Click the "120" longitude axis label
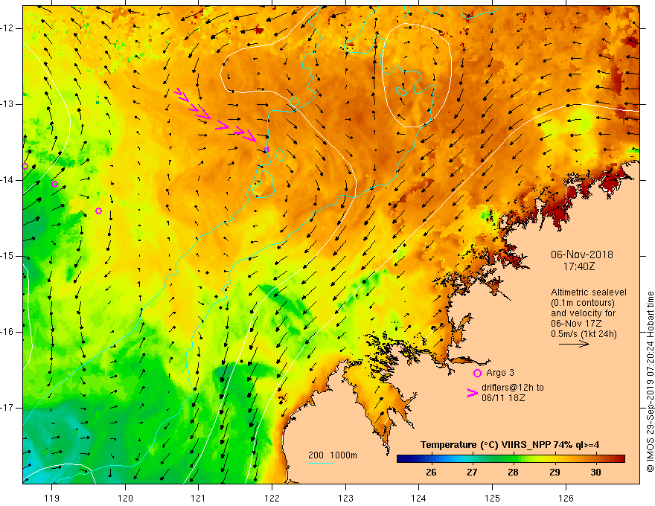The height and width of the screenshot is (506, 655). 125,498
